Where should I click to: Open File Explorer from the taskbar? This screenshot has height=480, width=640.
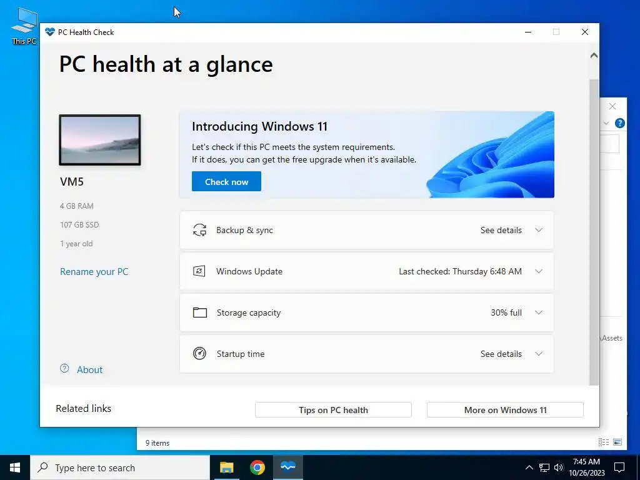(226, 467)
